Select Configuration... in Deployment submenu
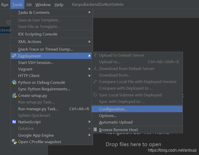The image size is (199, 155). tap(137, 109)
